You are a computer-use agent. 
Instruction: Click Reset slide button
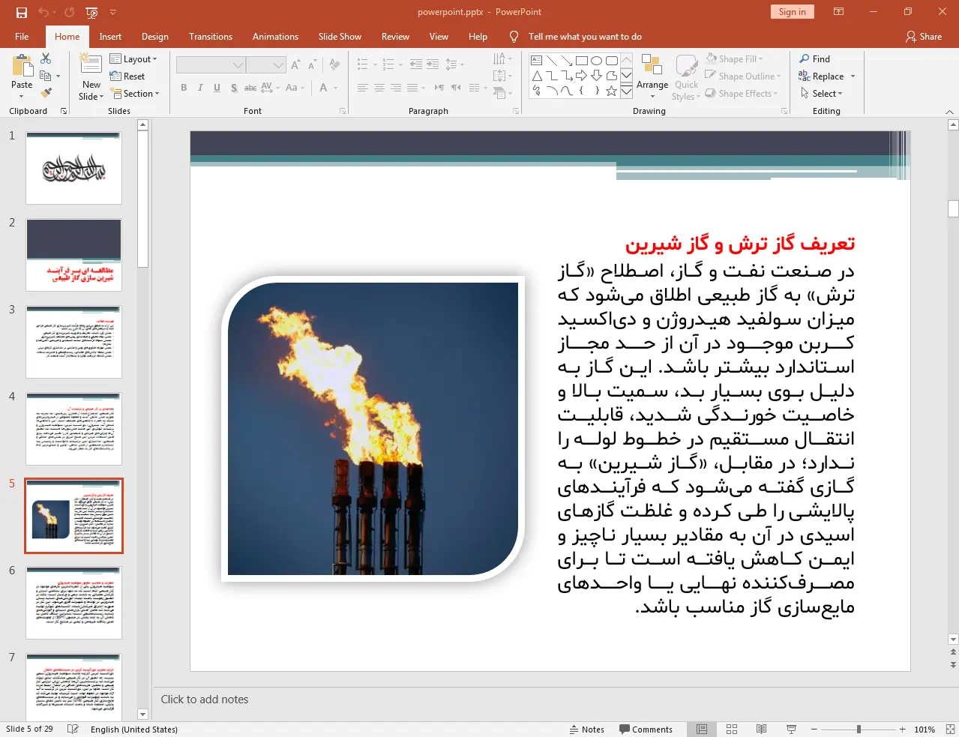pos(127,76)
